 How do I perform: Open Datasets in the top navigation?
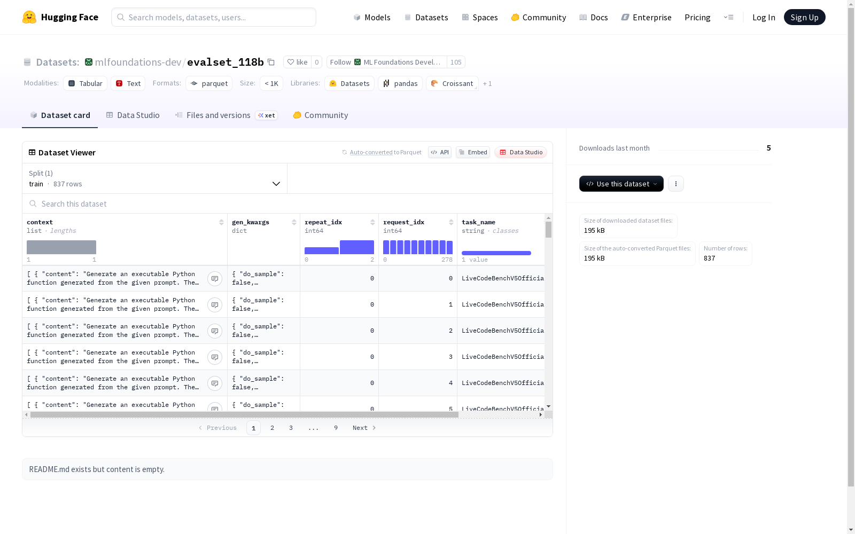426,17
